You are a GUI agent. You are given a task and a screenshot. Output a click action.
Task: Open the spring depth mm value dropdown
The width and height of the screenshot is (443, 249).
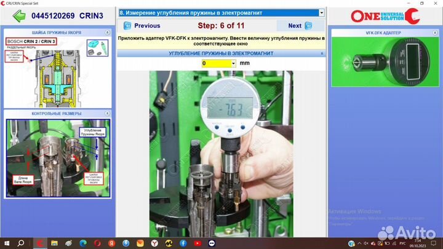point(233,63)
